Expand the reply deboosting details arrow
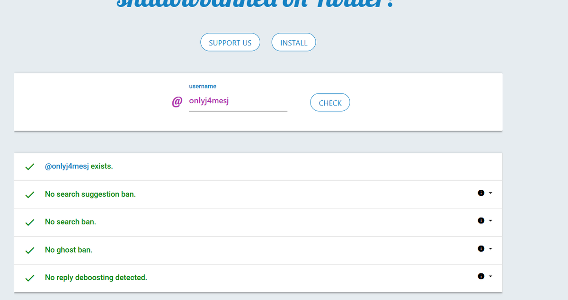This screenshot has height=300, width=568. tap(490, 276)
